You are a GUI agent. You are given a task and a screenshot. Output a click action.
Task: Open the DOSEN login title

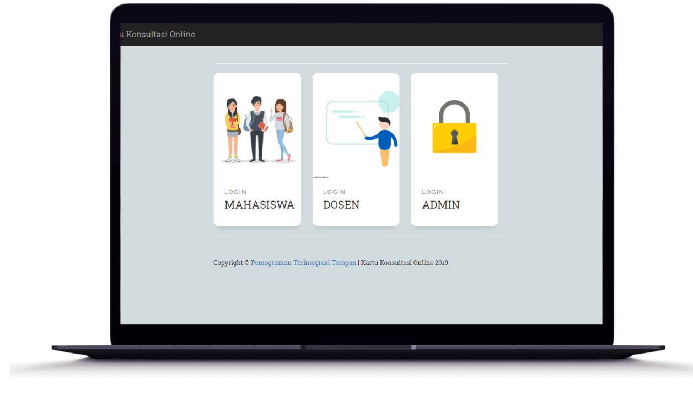tap(341, 205)
